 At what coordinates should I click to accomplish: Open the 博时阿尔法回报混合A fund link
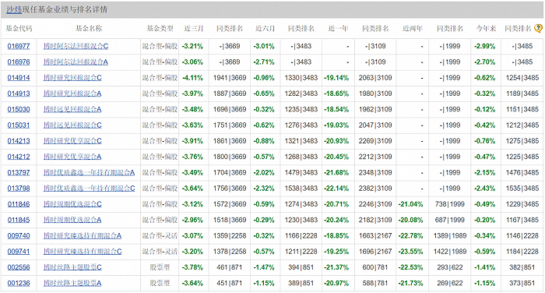point(76,62)
